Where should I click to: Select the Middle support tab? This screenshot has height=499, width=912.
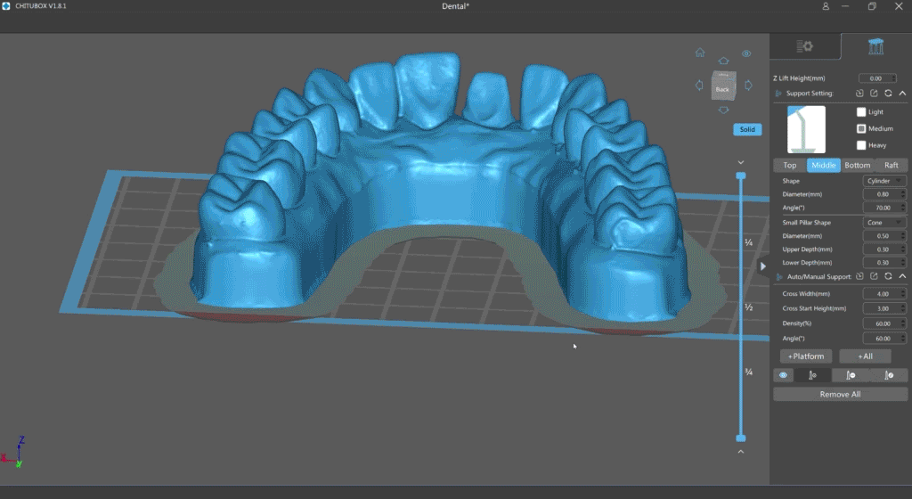(x=823, y=165)
